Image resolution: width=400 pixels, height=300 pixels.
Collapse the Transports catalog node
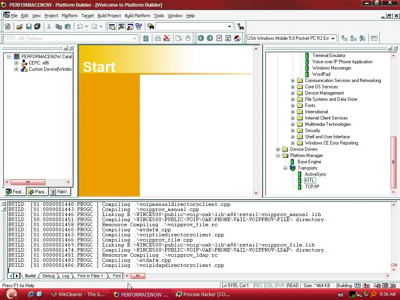(285, 168)
